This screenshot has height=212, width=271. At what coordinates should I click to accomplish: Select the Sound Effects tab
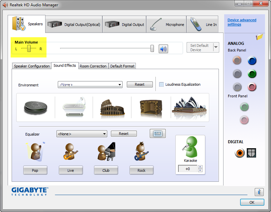tap(65, 65)
